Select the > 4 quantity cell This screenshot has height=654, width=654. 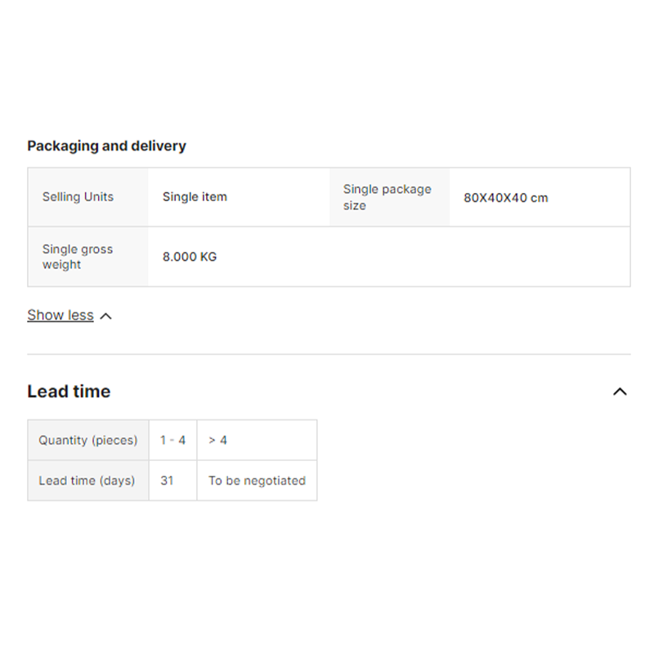point(218,441)
